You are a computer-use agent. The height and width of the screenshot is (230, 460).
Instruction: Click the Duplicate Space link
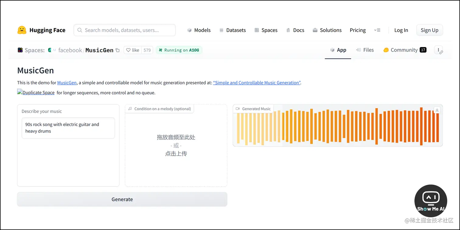(36, 92)
